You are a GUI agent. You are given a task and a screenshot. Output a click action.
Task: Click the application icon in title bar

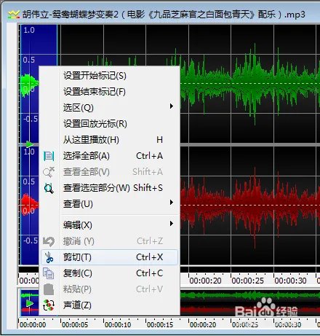click(x=13, y=15)
